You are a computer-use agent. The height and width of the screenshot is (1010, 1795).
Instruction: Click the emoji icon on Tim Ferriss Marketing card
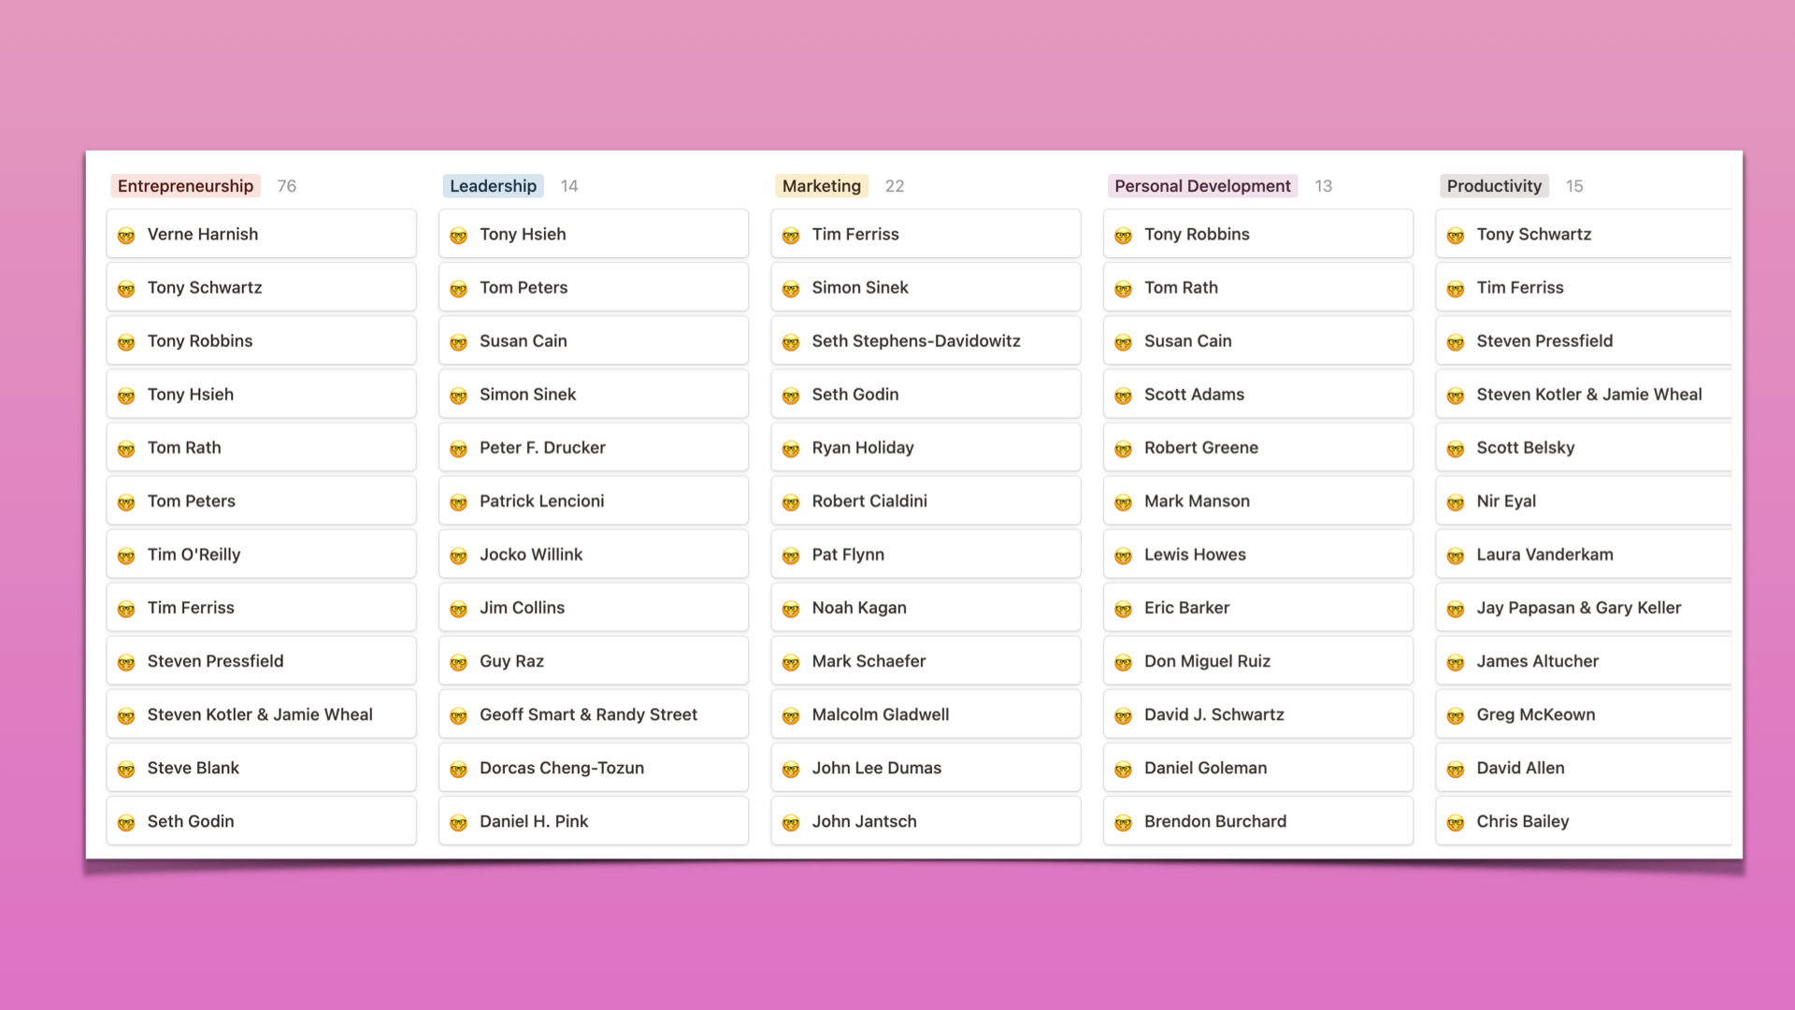pyautogui.click(x=791, y=236)
